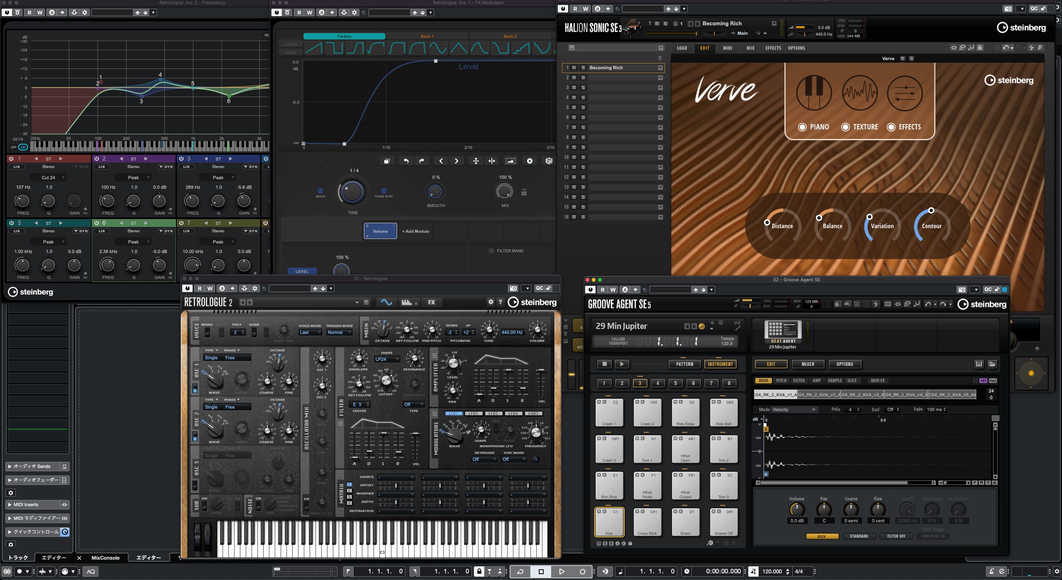The width and height of the screenshot is (1062, 580).
Task: Play the Groove Agent pattern
Action: click(x=621, y=364)
